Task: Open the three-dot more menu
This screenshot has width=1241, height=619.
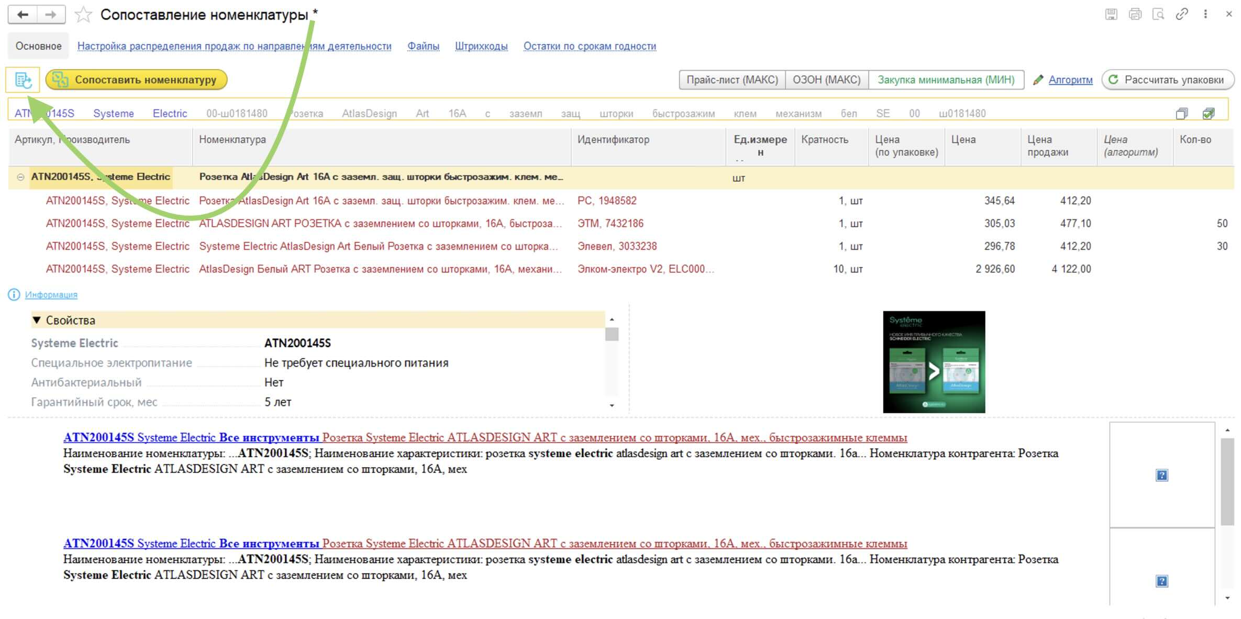Action: (1205, 14)
